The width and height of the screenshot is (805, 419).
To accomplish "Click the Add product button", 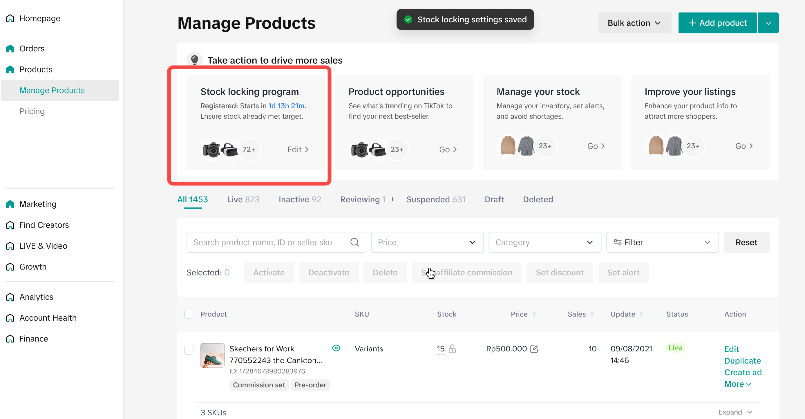I will (x=717, y=23).
